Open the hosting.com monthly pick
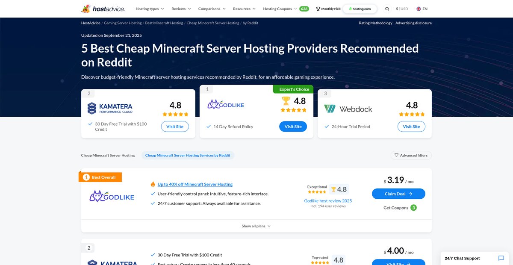Viewport: 513px width, 265px height. click(x=360, y=9)
